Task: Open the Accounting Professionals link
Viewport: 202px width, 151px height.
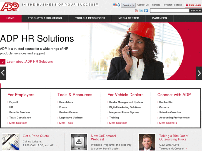Action: (174, 117)
